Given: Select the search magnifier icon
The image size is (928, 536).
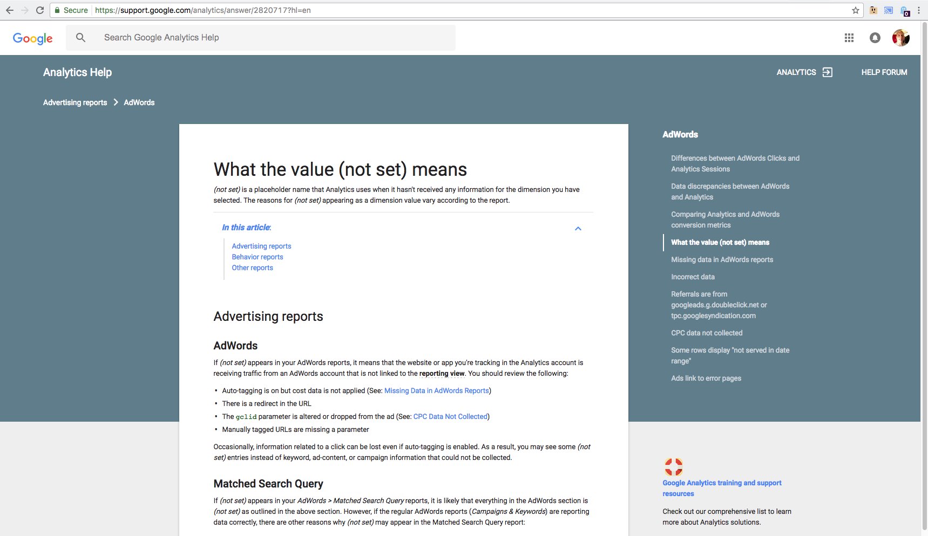Looking at the screenshot, I should coord(80,37).
